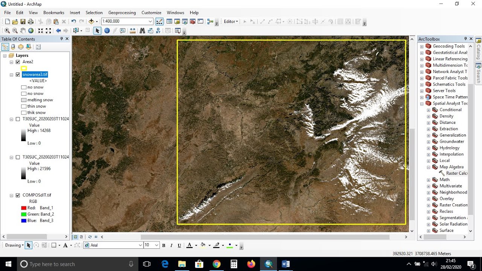482x271 pixels.
Task: Go back to previous extent
Action: click(58, 31)
